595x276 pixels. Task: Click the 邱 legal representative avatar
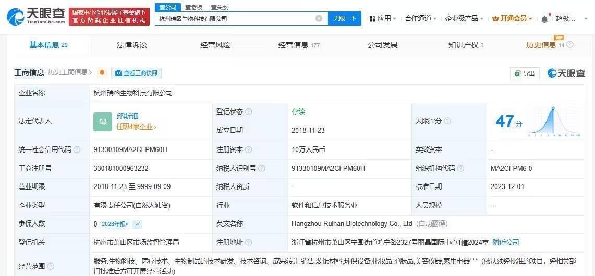click(x=102, y=122)
